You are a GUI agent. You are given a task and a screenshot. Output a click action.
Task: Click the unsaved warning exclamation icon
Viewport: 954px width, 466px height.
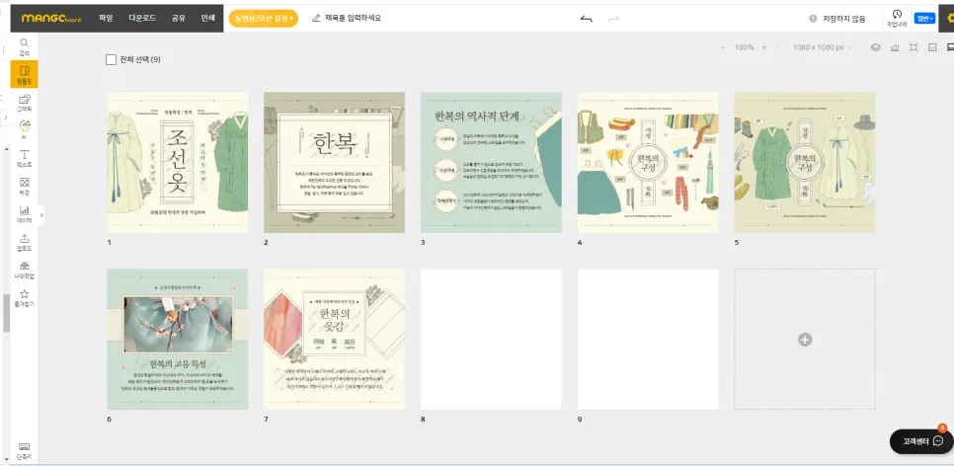(812, 19)
